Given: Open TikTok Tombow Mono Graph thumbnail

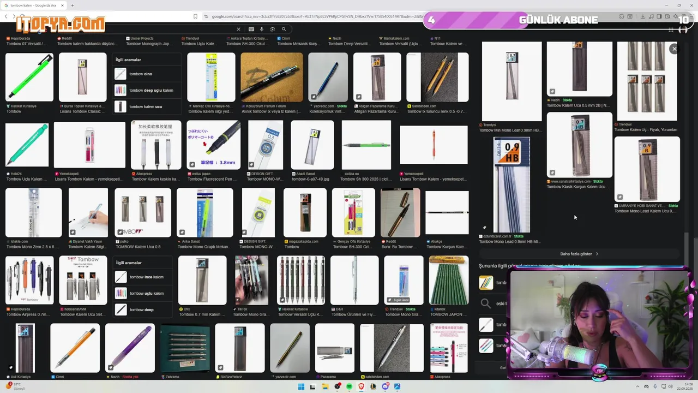Looking at the screenshot, I should click(251, 280).
